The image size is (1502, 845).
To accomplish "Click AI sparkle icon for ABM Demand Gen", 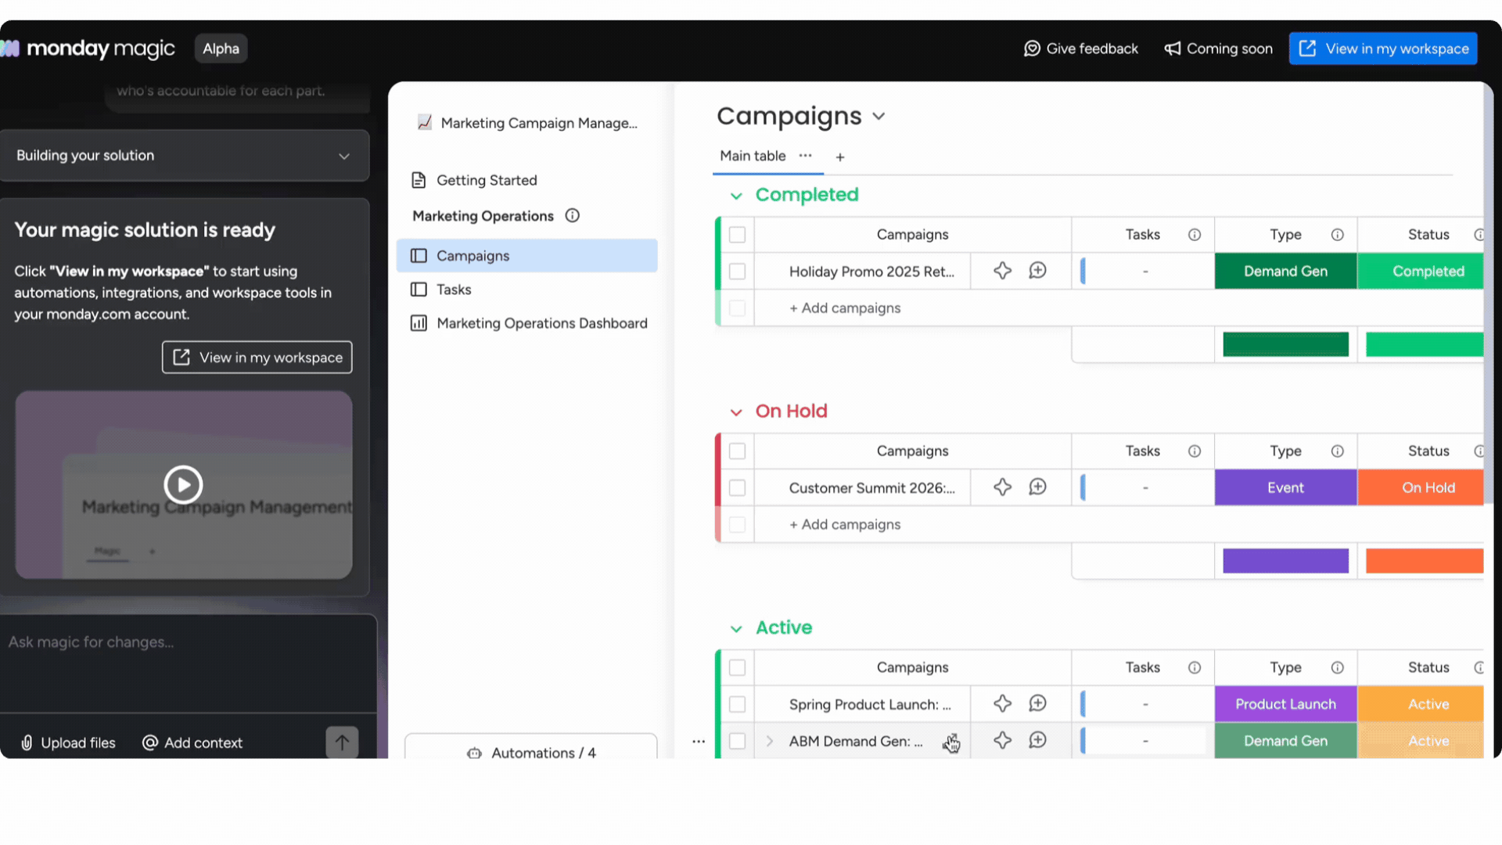I will point(1002,740).
